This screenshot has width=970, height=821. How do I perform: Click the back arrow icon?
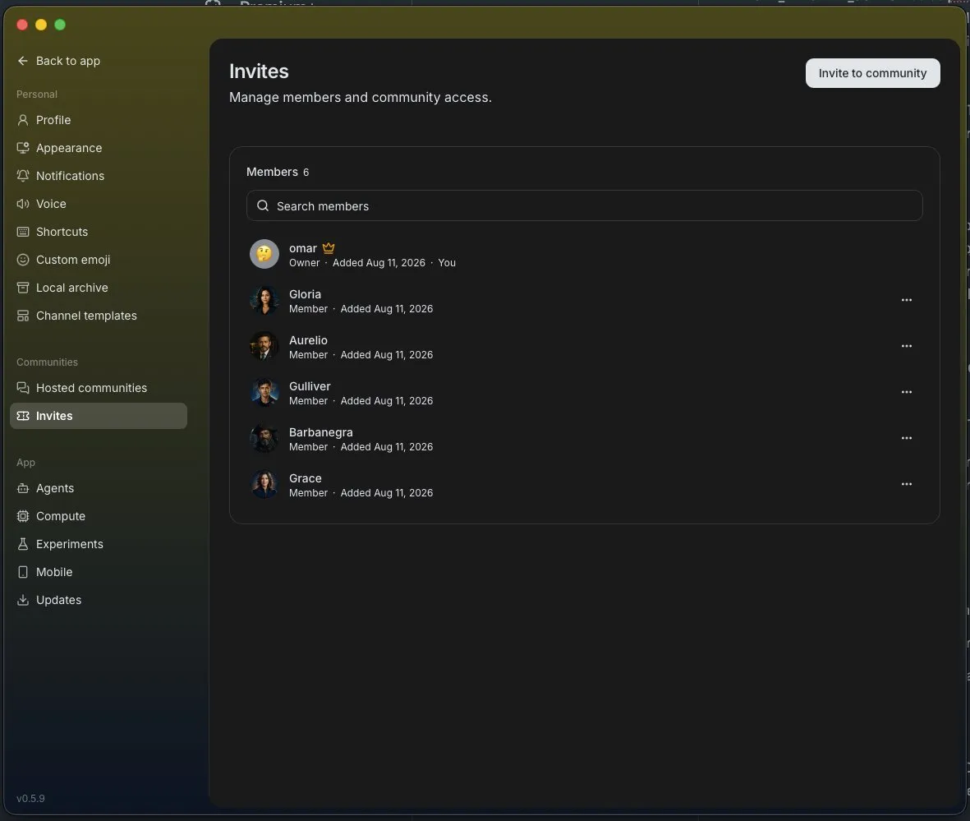tap(23, 61)
